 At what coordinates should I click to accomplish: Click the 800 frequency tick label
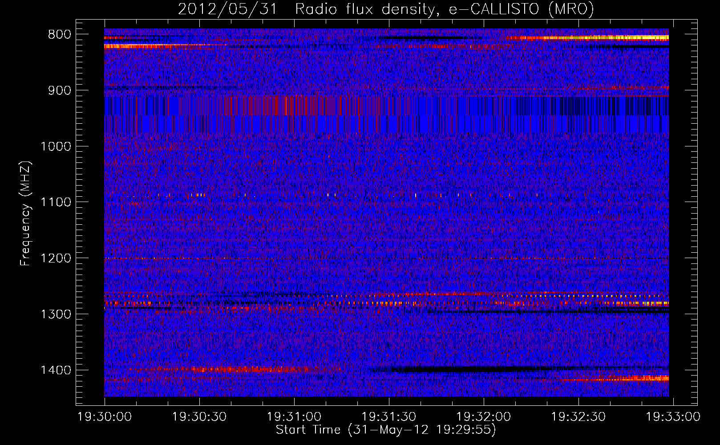[x=60, y=35]
